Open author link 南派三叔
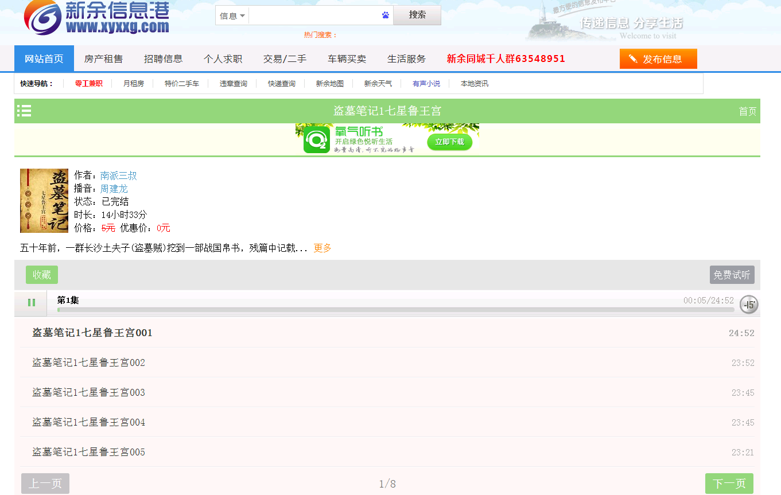This screenshot has width=781, height=495. coord(118,176)
